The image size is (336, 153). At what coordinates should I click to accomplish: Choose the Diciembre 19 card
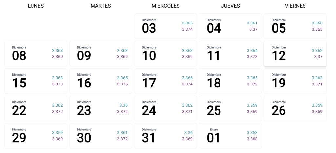click(295, 81)
